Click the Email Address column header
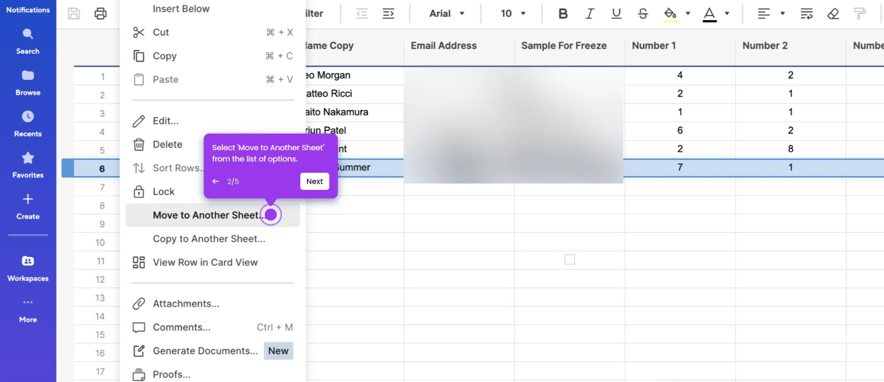 (x=459, y=46)
